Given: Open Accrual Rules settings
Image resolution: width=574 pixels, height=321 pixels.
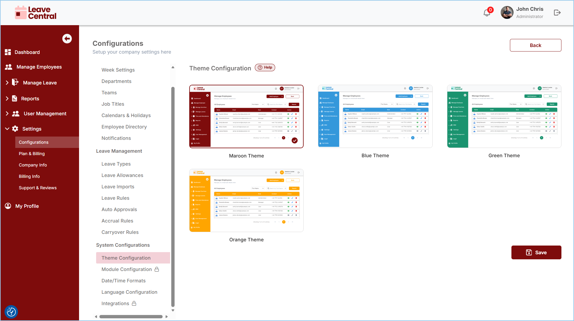Looking at the screenshot, I should (x=117, y=221).
